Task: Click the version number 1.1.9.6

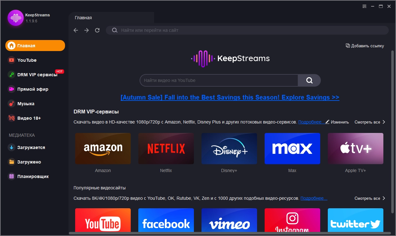Action: click(32, 21)
